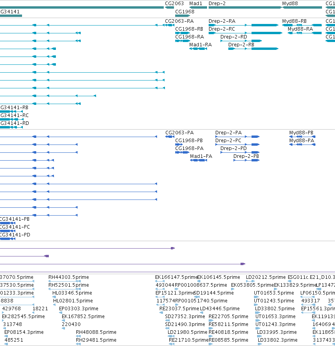Select EST EP03303.3prime
Image resolution: width=335 pixels, height=346 pixels.
(78, 308)
